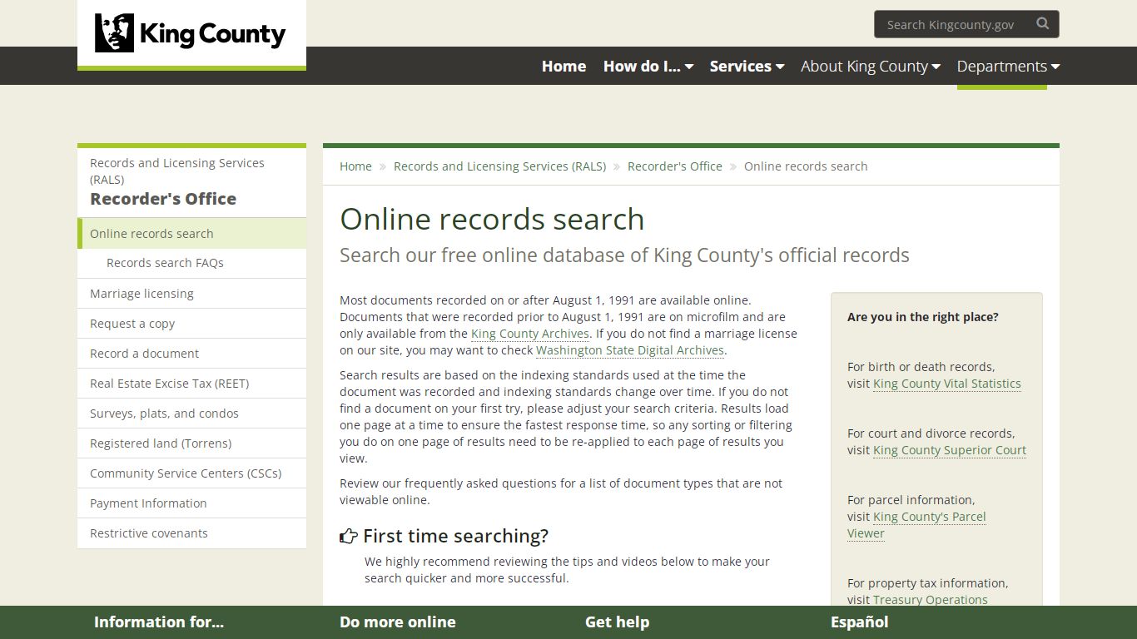Open the Home menu item

pyautogui.click(x=564, y=66)
